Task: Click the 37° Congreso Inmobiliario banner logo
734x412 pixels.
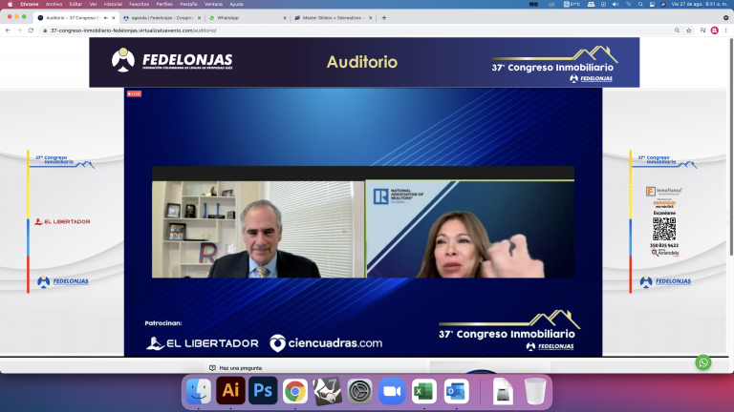Action: tap(554, 65)
